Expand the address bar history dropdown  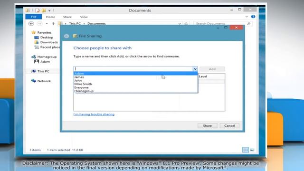coord(180,24)
